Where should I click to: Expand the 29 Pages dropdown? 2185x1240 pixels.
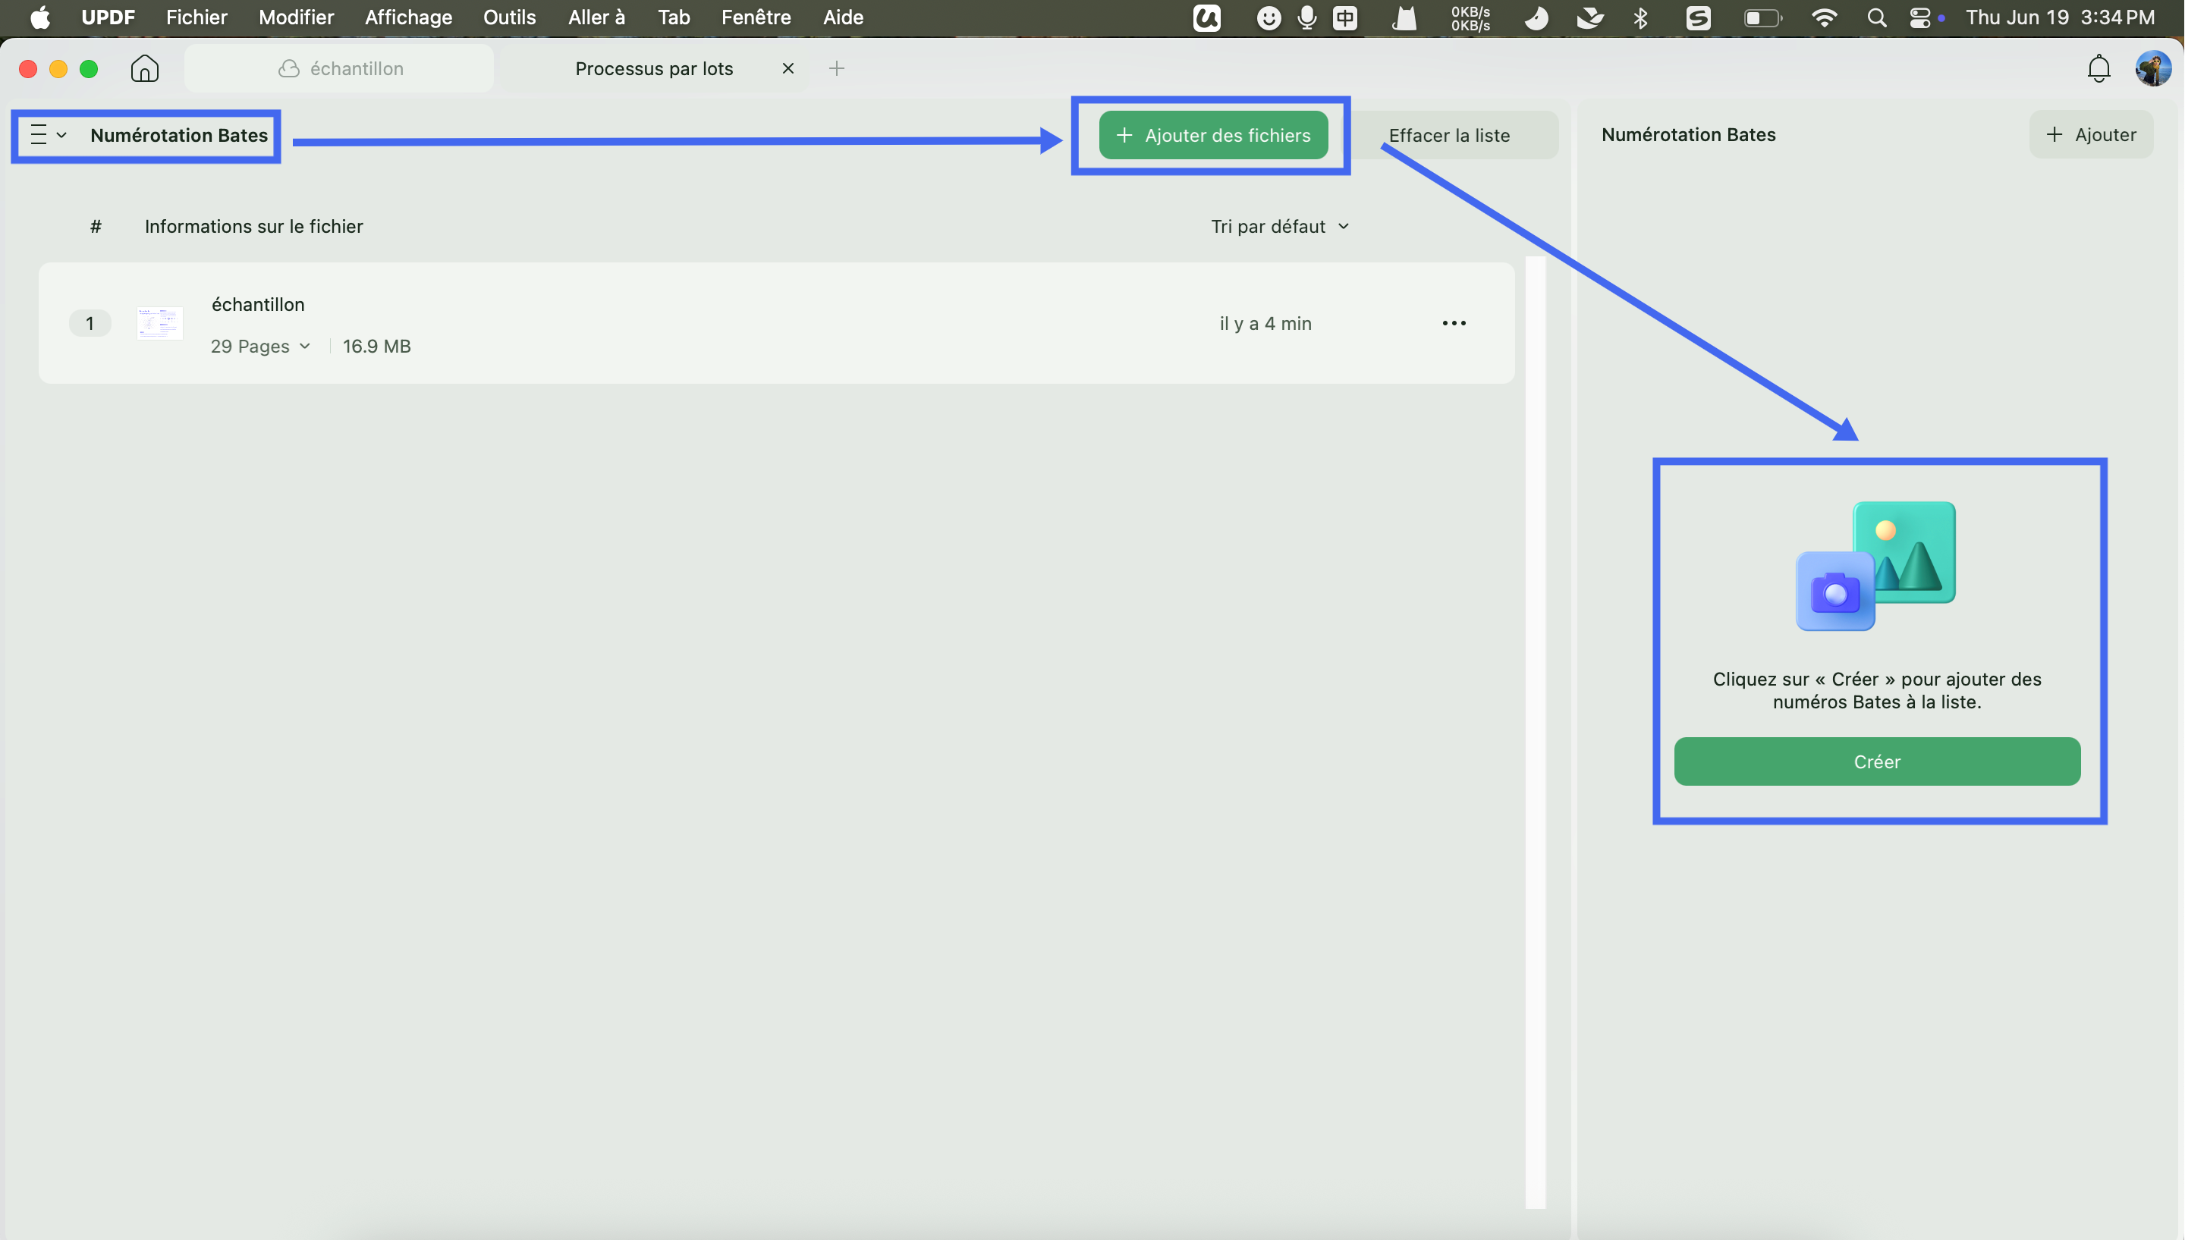coord(259,346)
